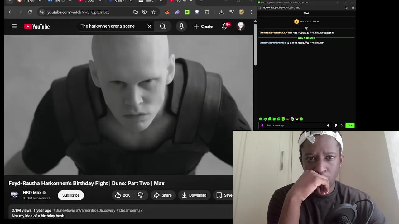Viewport: 399px width, 224px height.
Task: Open the #WarnerBrosDiscovery hashtag link
Action: pos(96,211)
